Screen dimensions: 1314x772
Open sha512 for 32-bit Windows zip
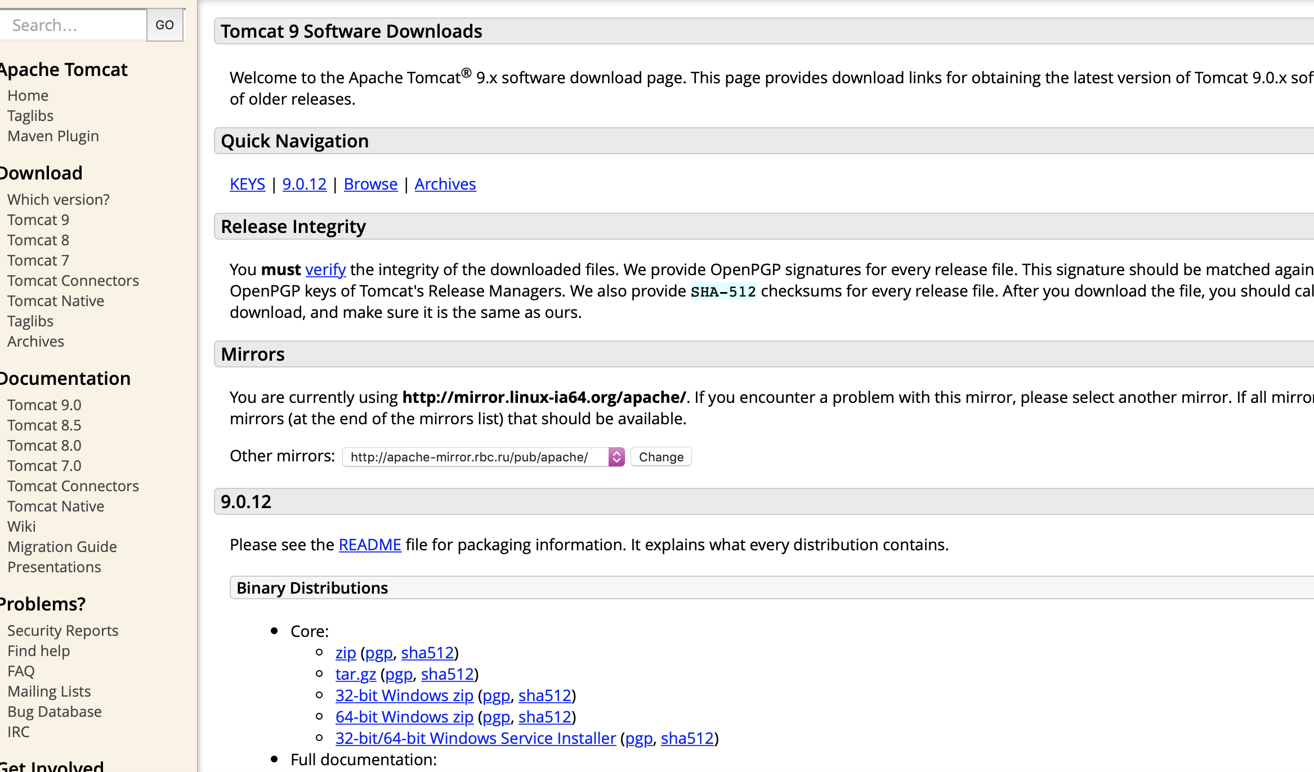point(545,695)
